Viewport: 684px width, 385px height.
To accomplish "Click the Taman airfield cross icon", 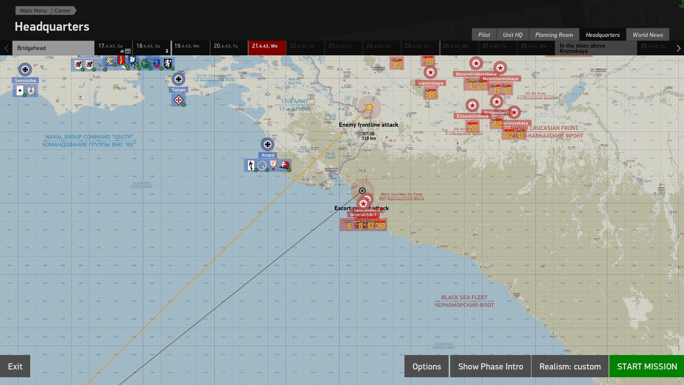I will click(x=178, y=79).
